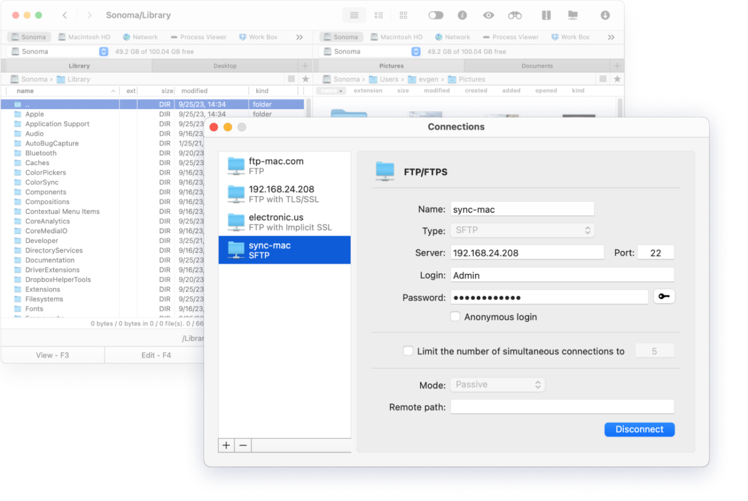Switch to thumbnail view in the toolbar
This screenshot has height=501, width=748.
tap(403, 15)
